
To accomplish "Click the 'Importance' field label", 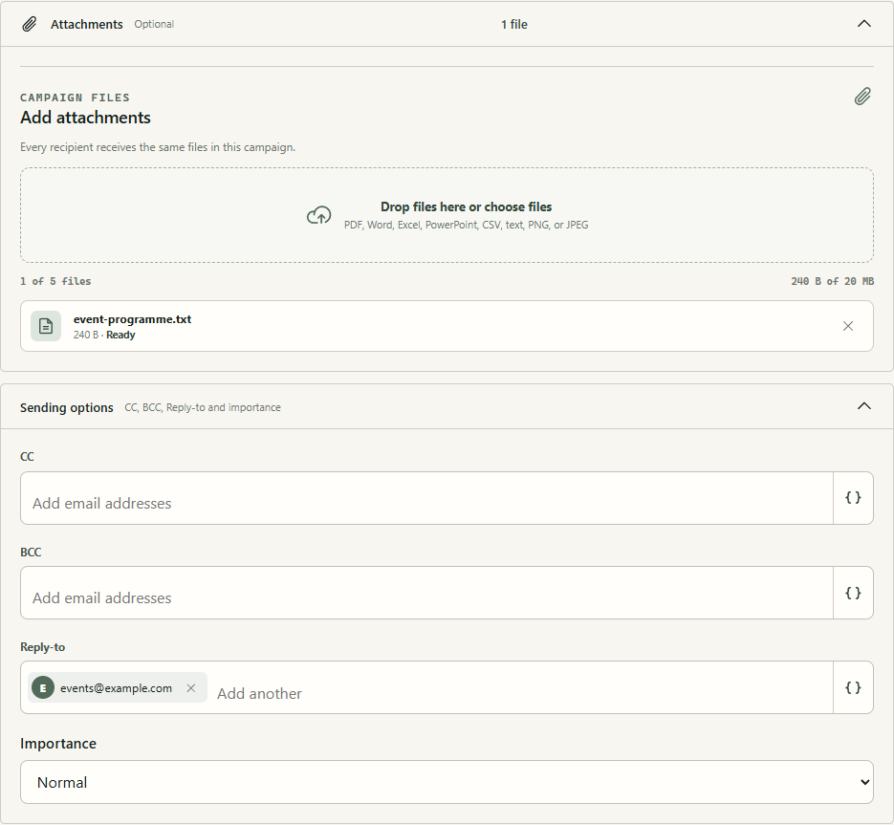I will (x=58, y=744).
